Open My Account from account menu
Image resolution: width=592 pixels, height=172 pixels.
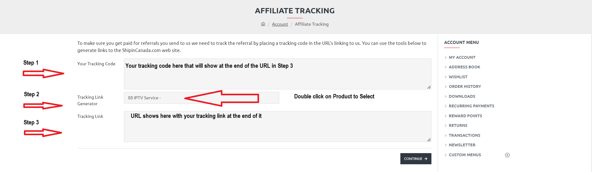click(462, 58)
